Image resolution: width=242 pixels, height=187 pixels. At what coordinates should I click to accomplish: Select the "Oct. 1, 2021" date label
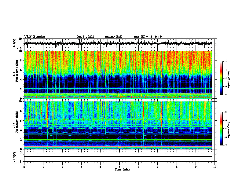click(85, 37)
